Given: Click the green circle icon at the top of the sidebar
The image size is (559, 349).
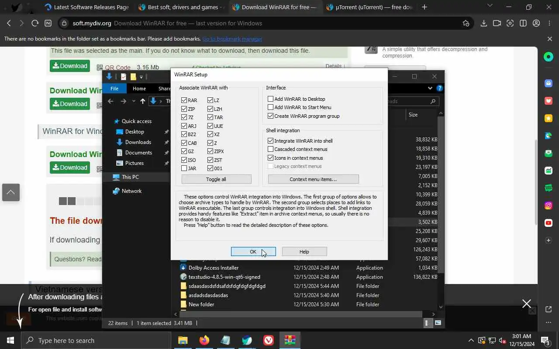Looking at the screenshot, I should point(549,57).
